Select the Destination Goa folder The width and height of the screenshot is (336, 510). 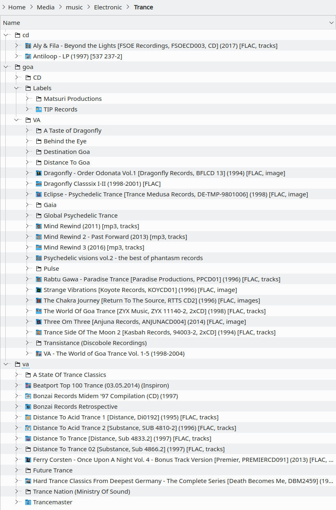click(x=67, y=152)
